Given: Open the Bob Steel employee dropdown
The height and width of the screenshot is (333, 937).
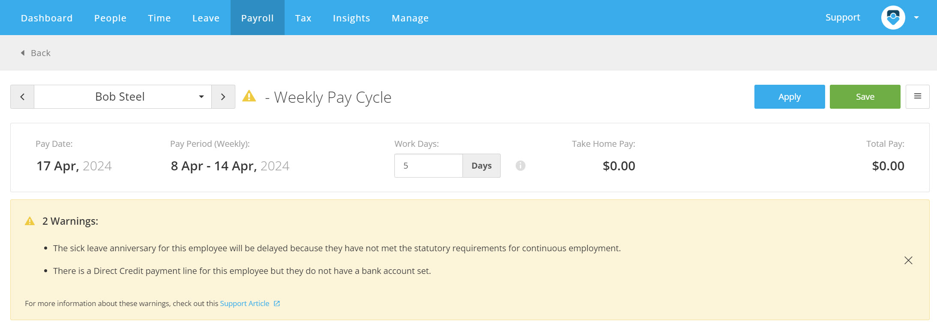Looking at the screenshot, I should (x=123, y=97).
